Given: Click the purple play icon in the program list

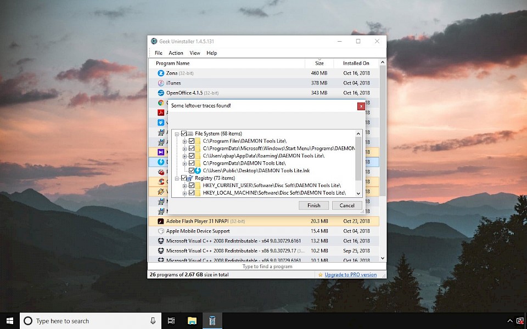Looking at the screenshot, I should [161, 152].
